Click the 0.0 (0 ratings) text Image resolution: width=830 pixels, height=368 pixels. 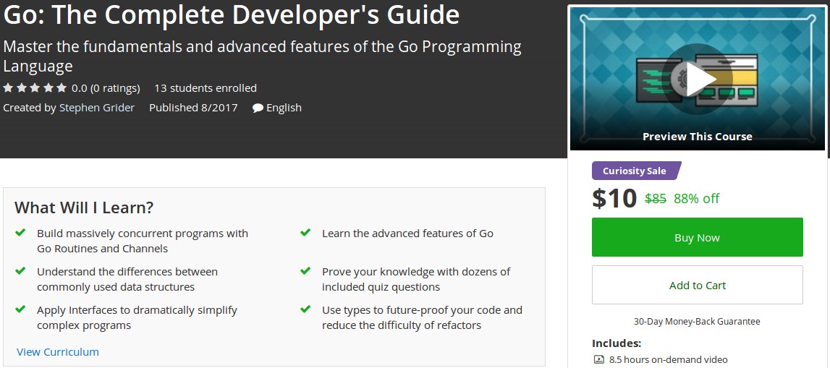click(106, 87)
